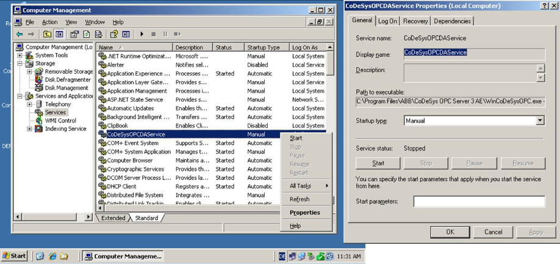Click the WMI Control tree icon

pos(39,121)
